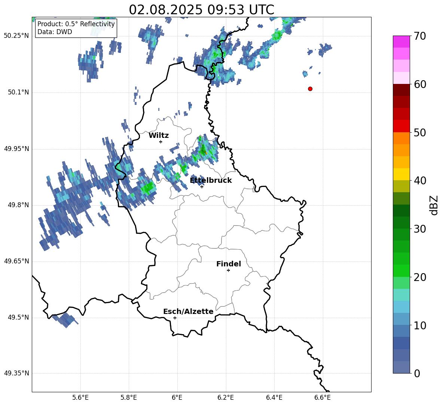The height and width of the screenshot is (405, 443).
Task: Click the title "02.08.2025 09:53 UTC"
Action: point(201,10)
